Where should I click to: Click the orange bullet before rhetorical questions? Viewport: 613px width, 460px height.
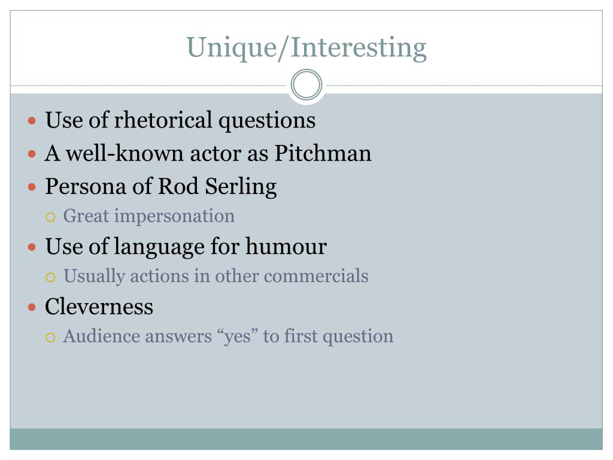click(32, 120)
